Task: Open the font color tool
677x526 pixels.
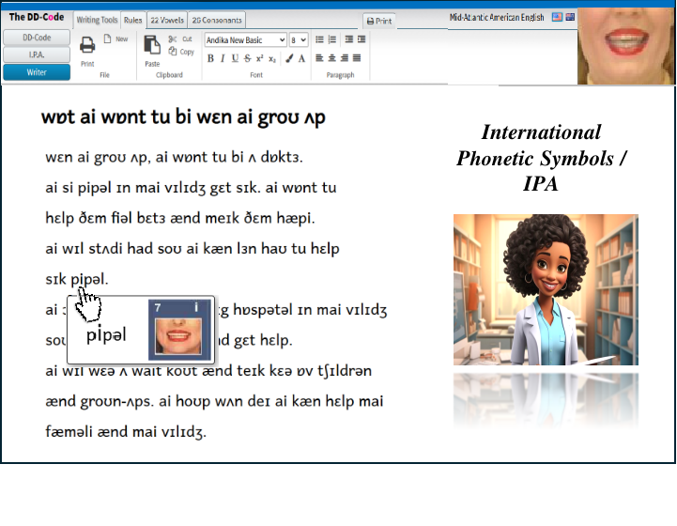Action: (301, 58)
